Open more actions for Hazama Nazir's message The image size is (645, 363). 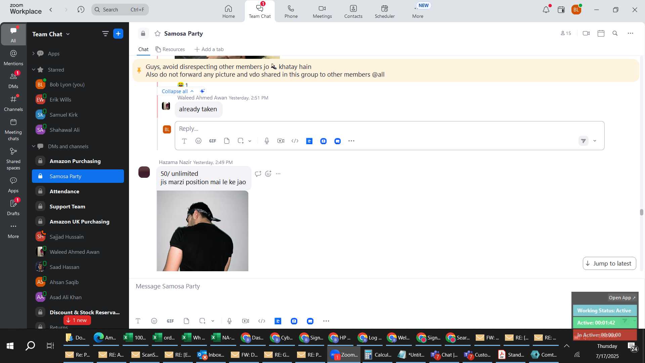278,174
